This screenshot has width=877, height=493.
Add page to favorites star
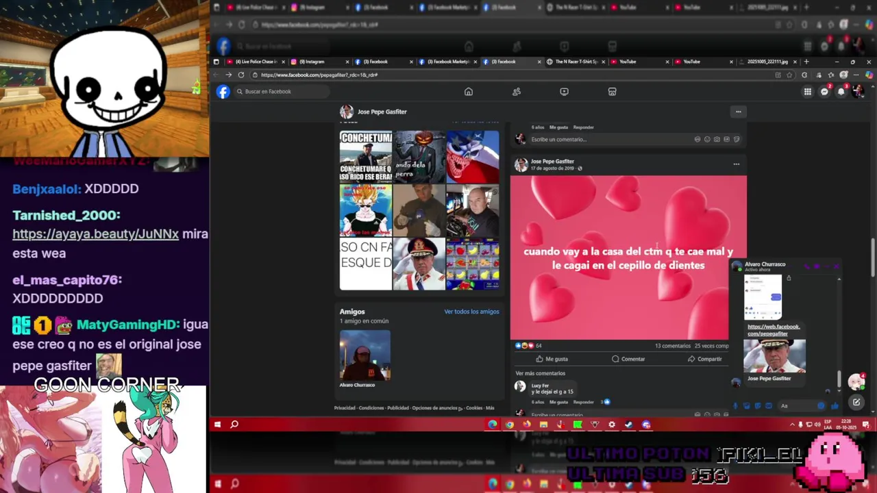pos(789,75)
